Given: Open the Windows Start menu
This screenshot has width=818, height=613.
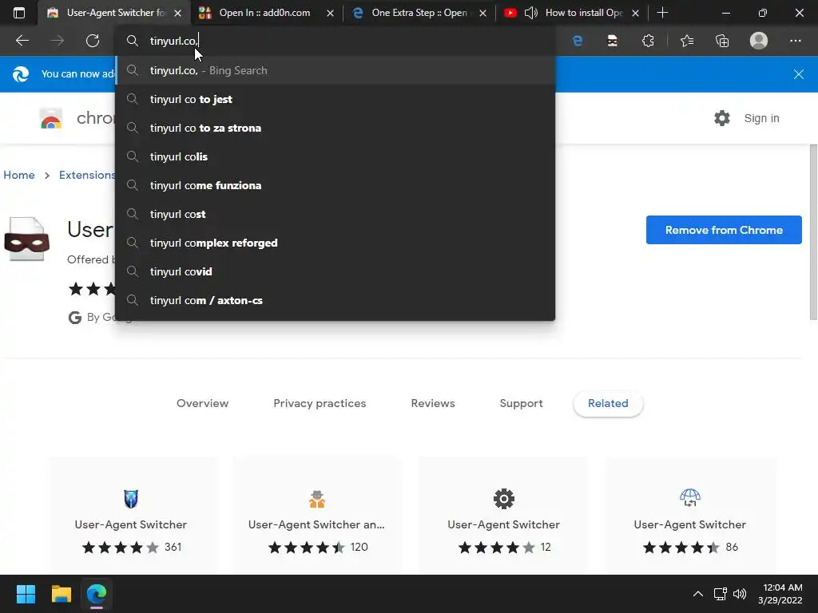Looking at the screenshot, I should pyautogui.click(x=26, y=594).
